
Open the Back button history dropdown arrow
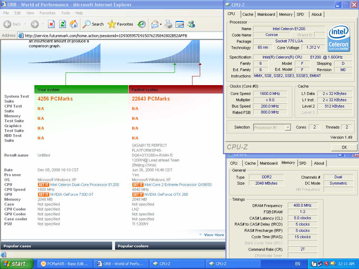coord(25,24)
